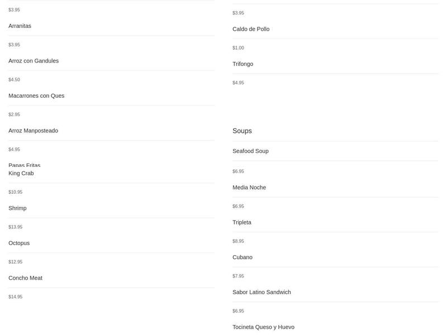Select the Cubano sandwich
The height and width of the screenshot is (335, 447).
coord(242,257)
